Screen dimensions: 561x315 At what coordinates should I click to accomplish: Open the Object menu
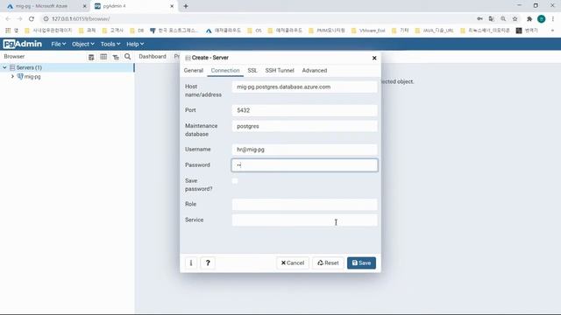83,44
